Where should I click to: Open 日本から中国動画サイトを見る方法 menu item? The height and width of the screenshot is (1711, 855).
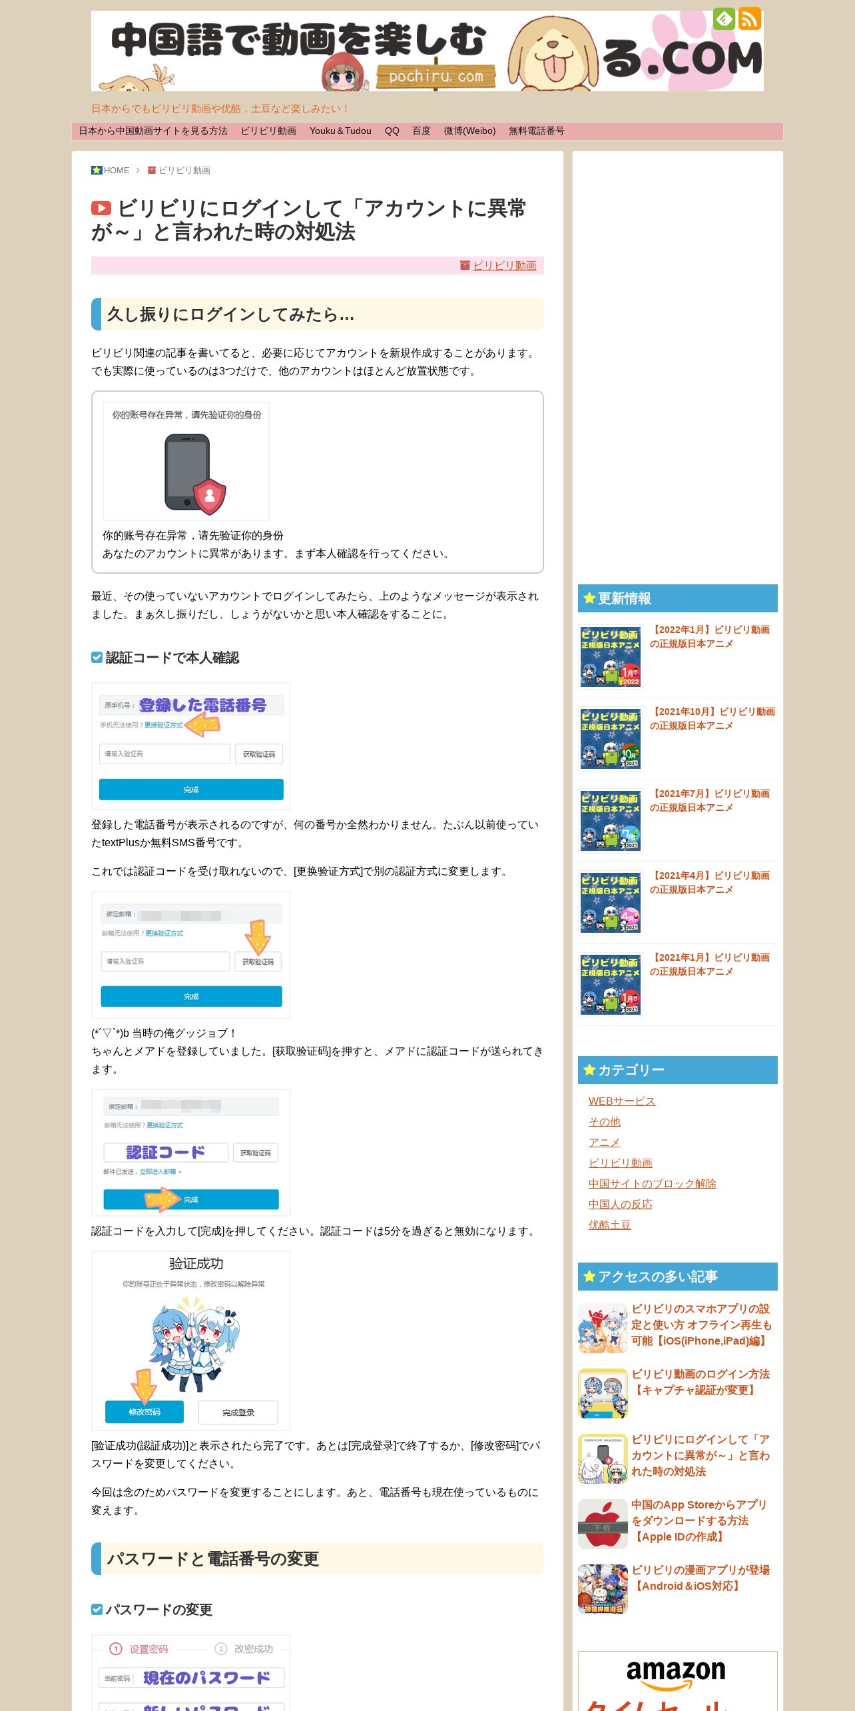point(153,131)
